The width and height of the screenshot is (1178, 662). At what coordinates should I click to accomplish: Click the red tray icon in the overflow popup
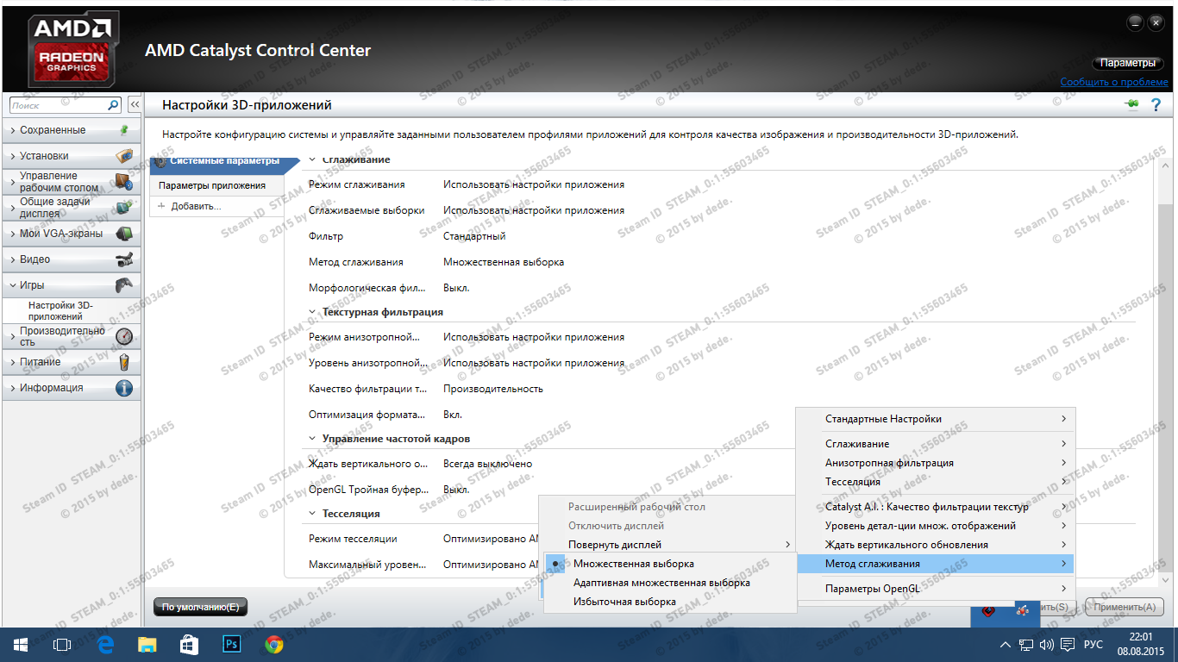click(988, 611)
